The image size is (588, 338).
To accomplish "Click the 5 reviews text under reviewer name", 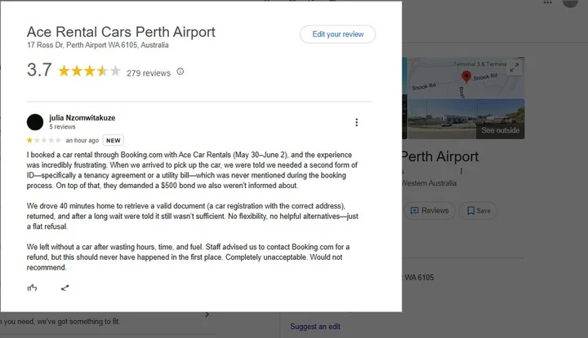I will (63, 127).
